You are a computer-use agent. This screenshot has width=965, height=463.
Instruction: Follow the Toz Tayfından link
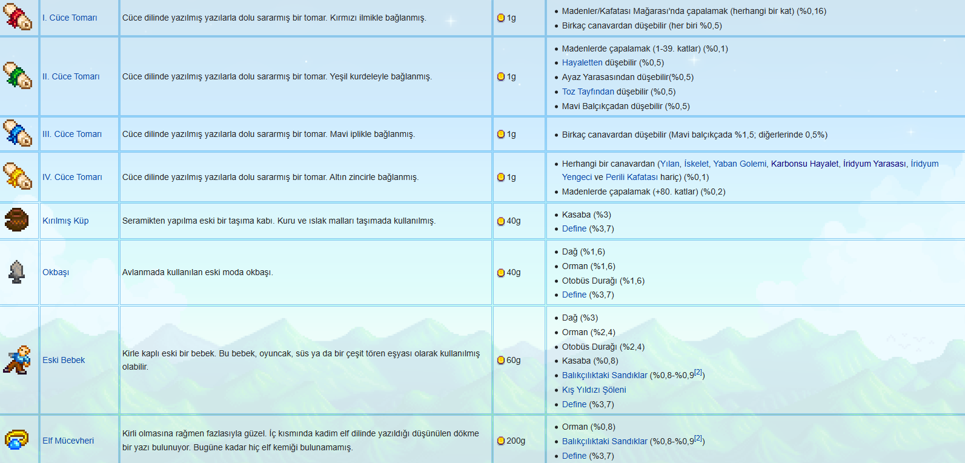[588, 92]
